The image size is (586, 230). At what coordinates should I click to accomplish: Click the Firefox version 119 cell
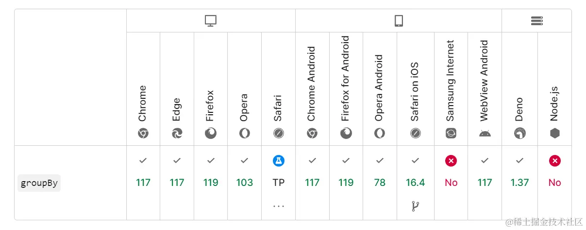coord(211,183)
